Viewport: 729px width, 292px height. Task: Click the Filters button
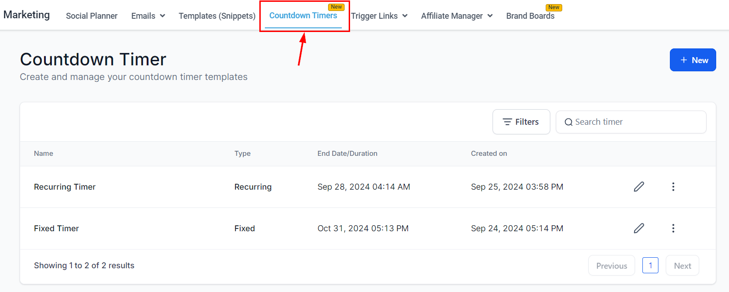click(521, 122)
